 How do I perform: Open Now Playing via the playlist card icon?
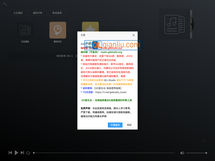click(25, 30)
